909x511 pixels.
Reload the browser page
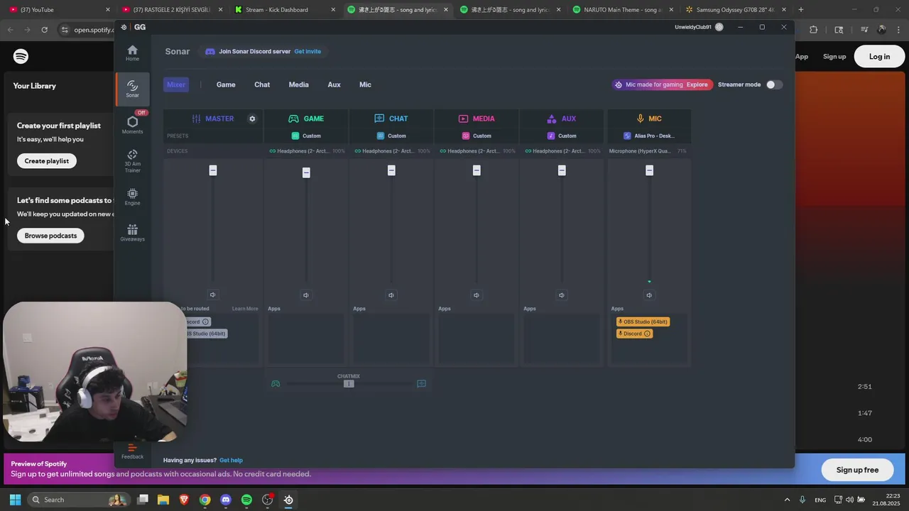44,30
